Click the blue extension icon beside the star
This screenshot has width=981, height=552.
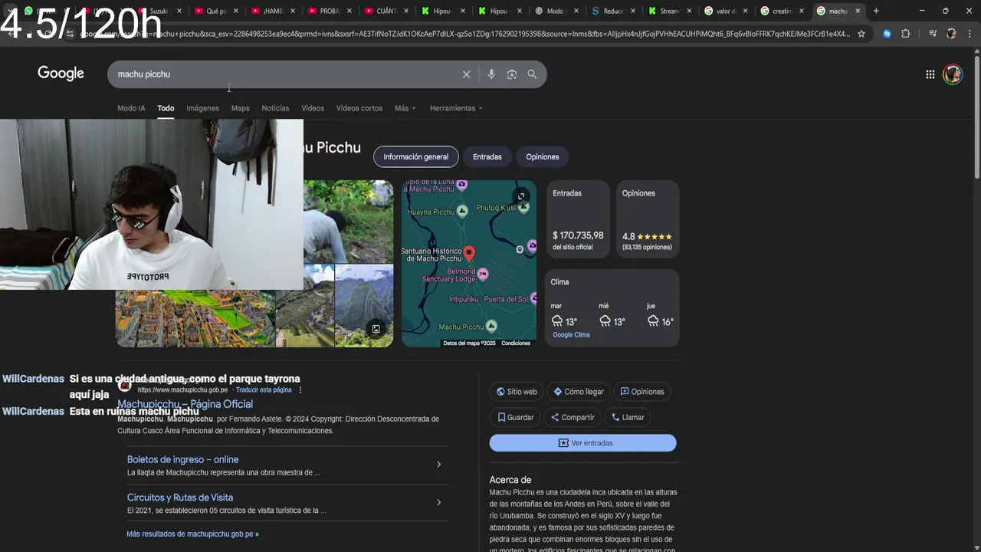point(887,34)
